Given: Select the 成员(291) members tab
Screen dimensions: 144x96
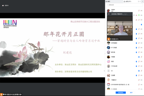Looking at the screenshot, I should tap(128, 1).
